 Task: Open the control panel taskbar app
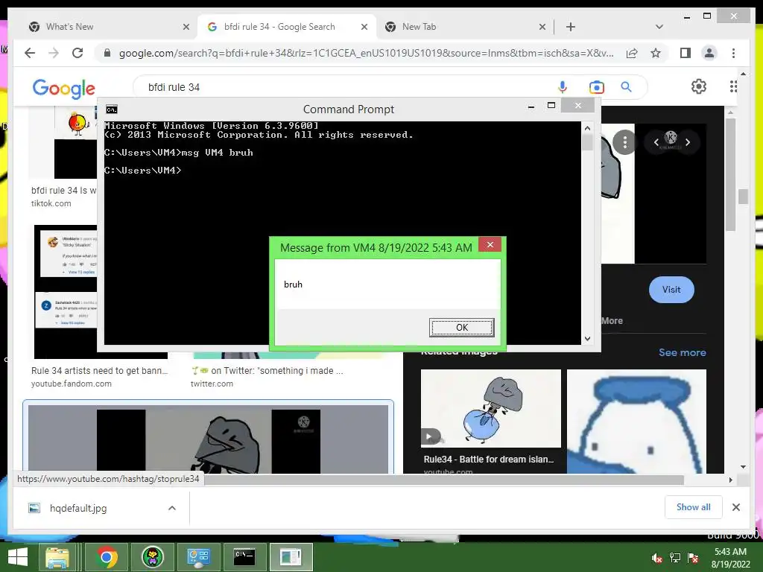[x=198, y=557]
